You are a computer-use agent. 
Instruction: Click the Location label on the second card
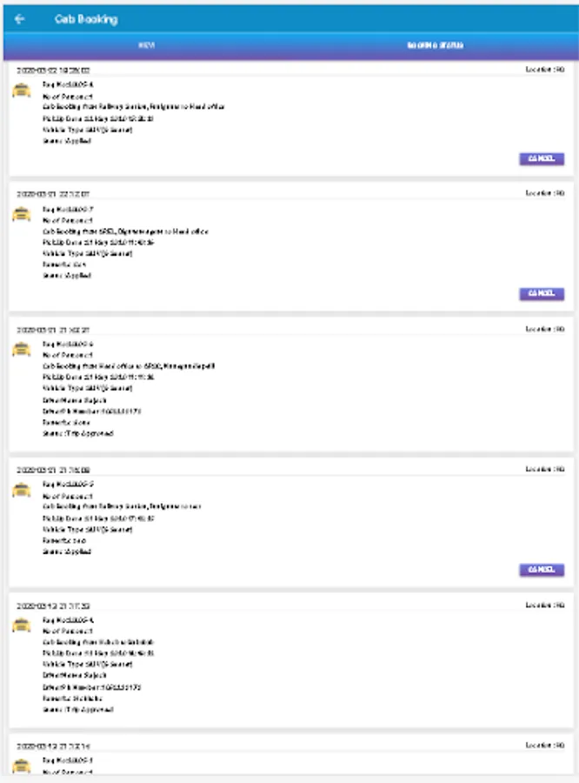(x=545, y=193)
